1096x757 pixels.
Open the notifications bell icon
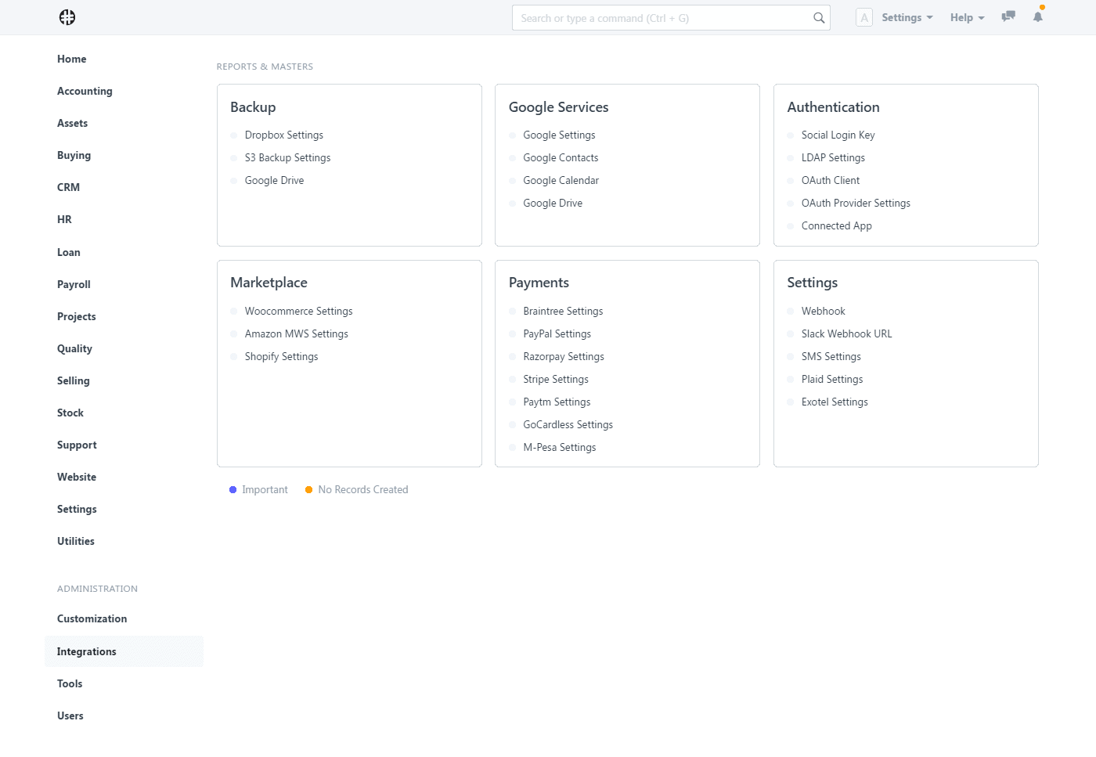tap(1038, 16)
